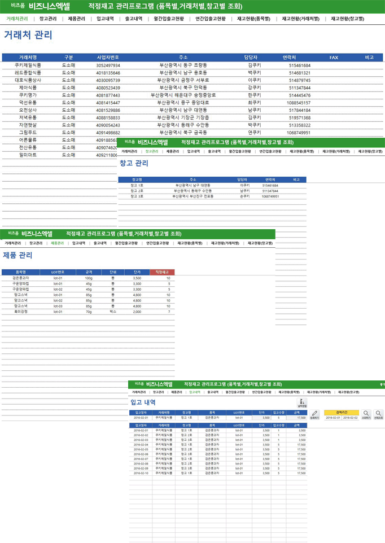
Task: Click warehouse address 부산광역시 동래구 수안동
Action: (193, 191)
